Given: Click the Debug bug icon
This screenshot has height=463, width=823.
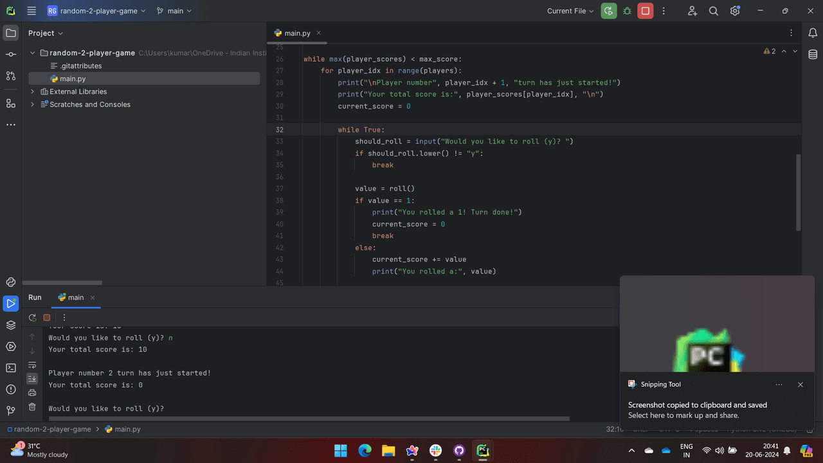Looking at the screenshot, I should click(x=627, y=11).
